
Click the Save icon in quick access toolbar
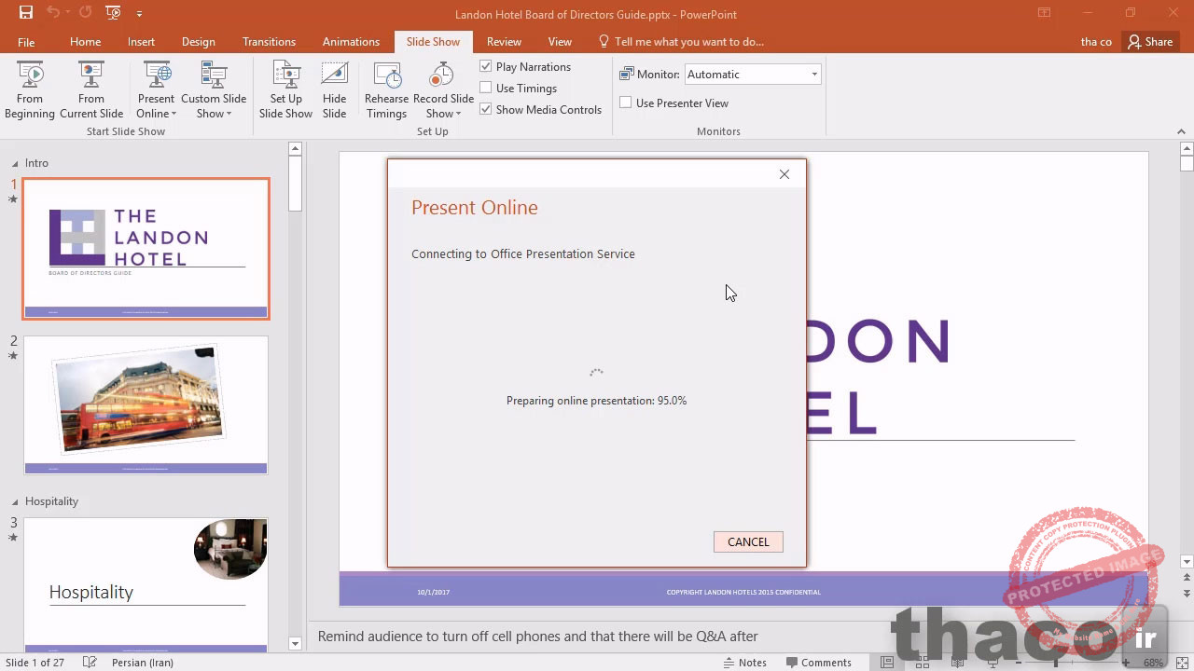point(26,13)
